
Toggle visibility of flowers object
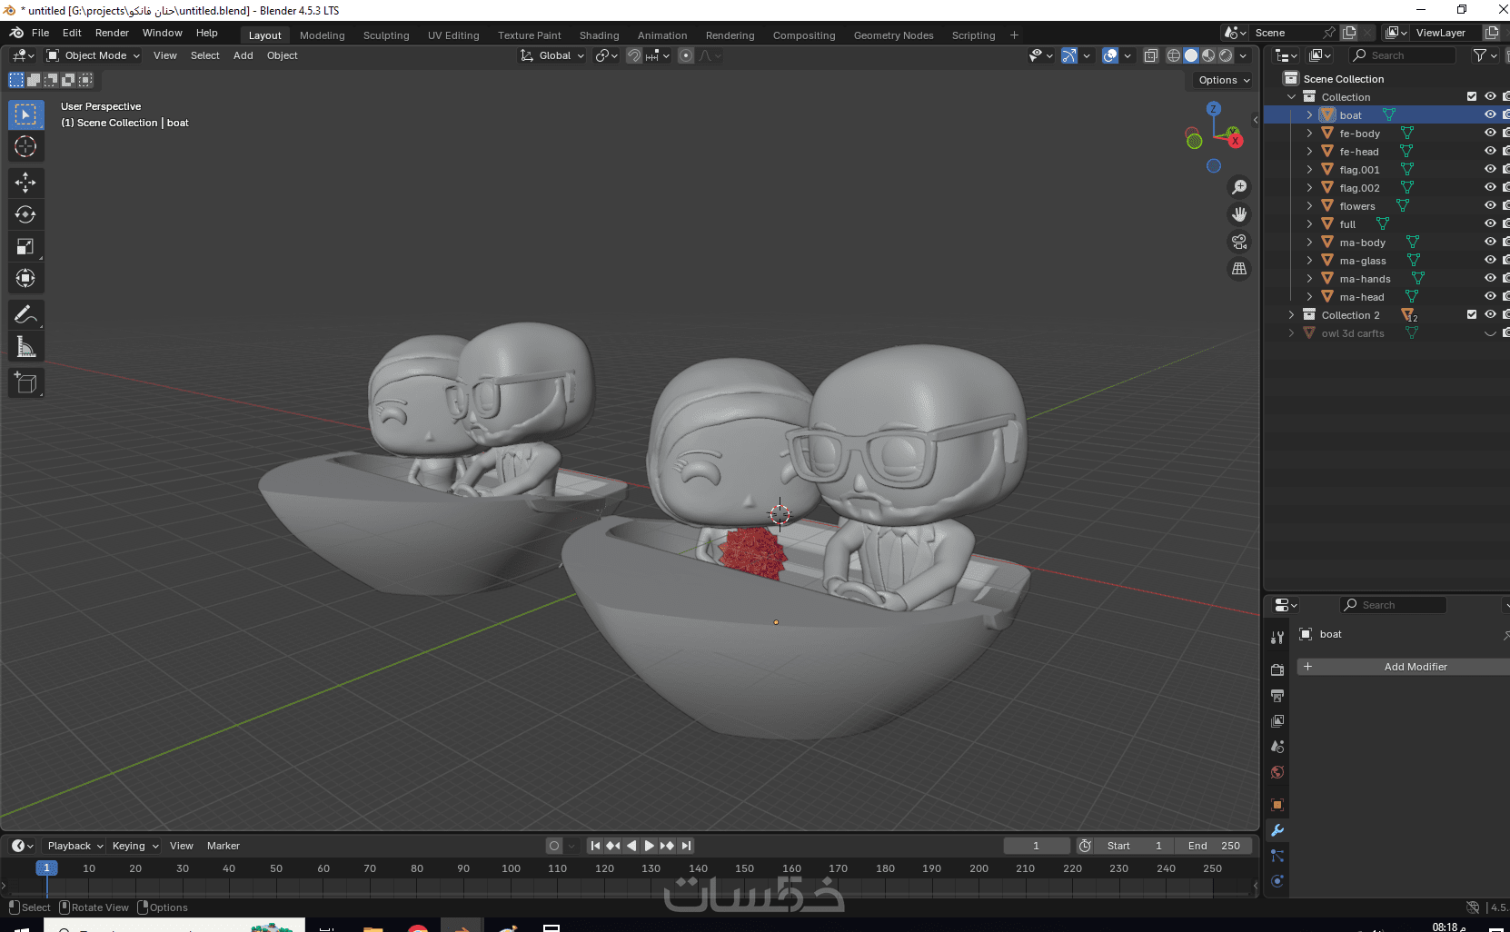point(1490,206)
